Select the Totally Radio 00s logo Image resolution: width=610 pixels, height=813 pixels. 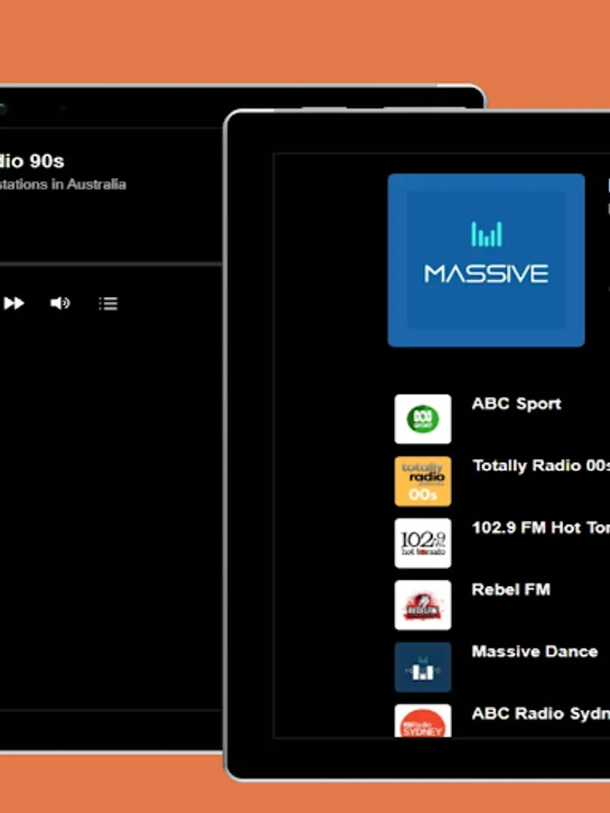point(423,481)
